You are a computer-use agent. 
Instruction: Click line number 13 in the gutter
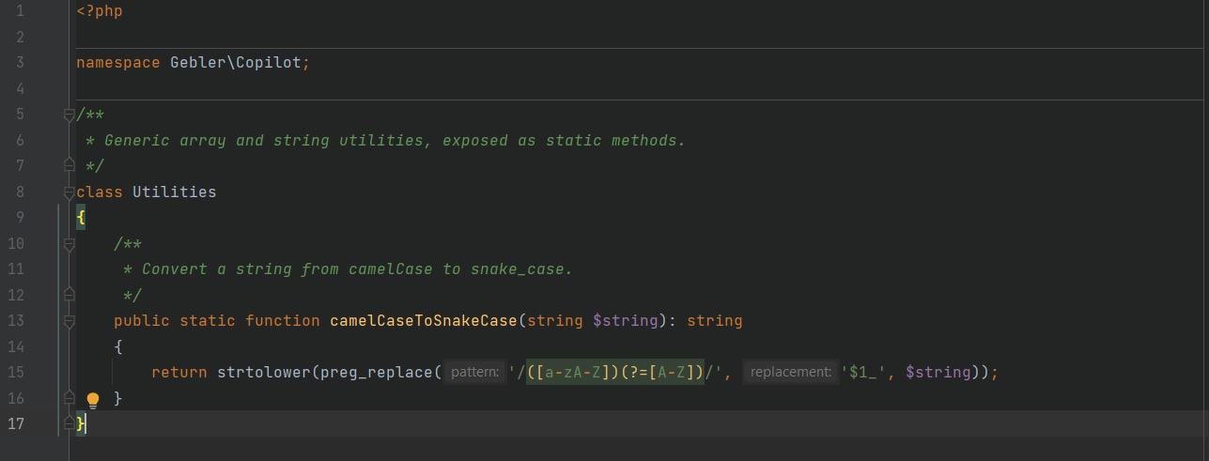[15, 320]
